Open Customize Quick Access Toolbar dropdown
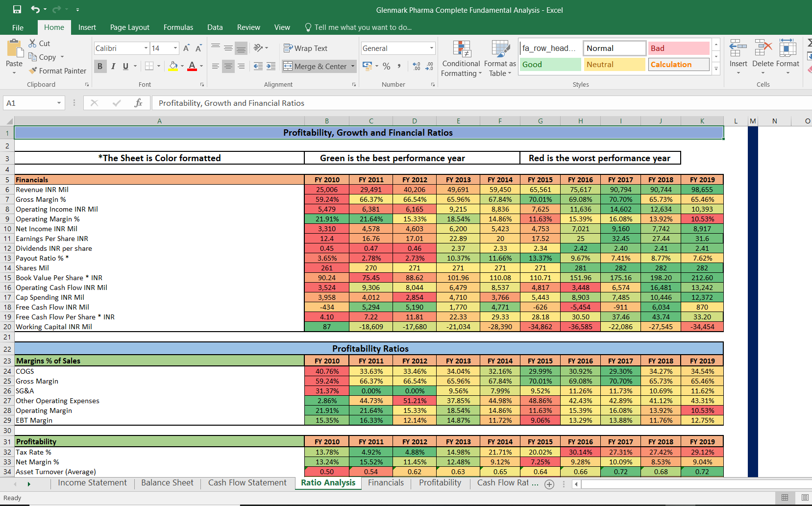Screen dimensions: 812x506 click(x=77, y=10)
